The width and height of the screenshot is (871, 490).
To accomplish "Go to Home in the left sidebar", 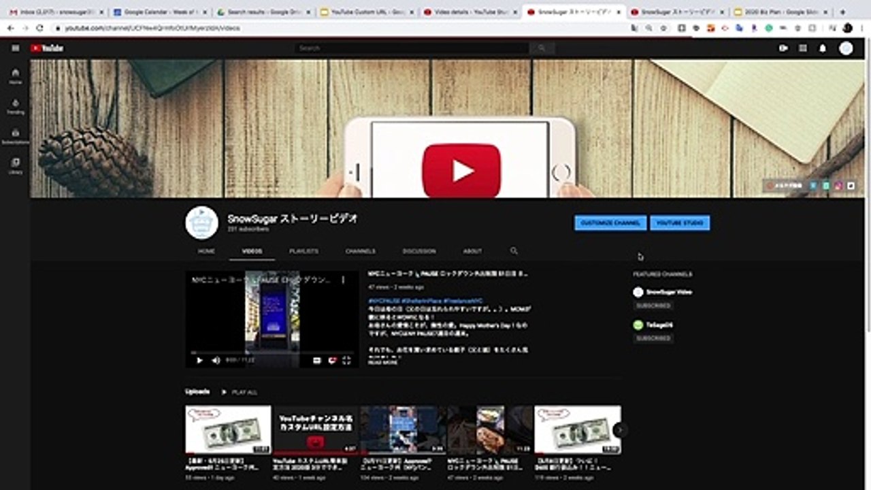I will [x=15, y=76].
